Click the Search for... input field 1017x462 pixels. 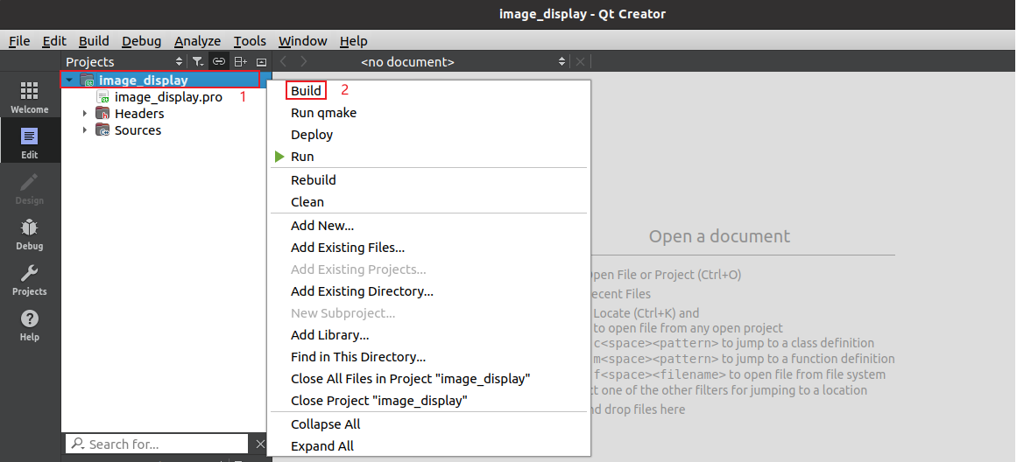point(156,444)
